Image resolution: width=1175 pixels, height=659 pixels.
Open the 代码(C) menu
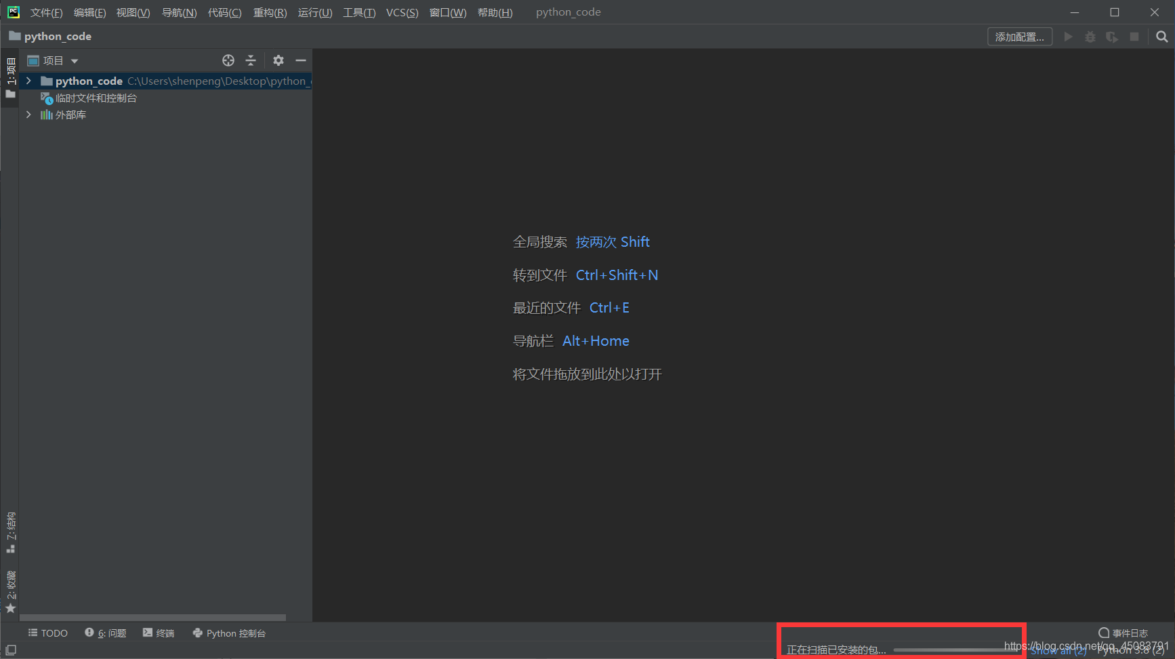224,12
